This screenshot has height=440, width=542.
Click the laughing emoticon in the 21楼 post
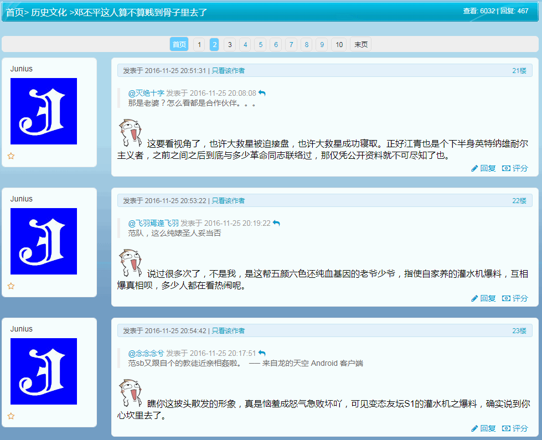pyautogui.click(x=130, y=133)
